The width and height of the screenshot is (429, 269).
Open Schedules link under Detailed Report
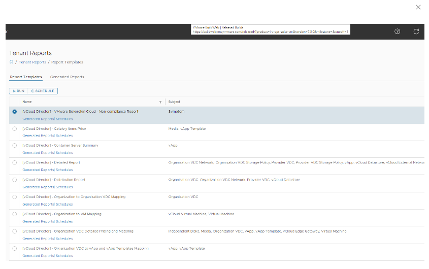pyautogui.click(x=64, y=170)
